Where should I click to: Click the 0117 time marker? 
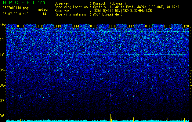[x=130, y=26]
